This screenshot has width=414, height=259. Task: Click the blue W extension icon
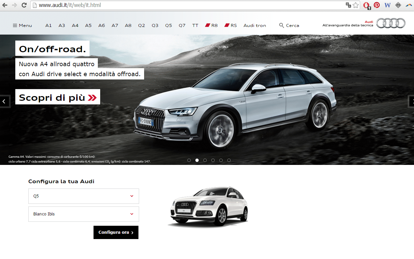387,5
